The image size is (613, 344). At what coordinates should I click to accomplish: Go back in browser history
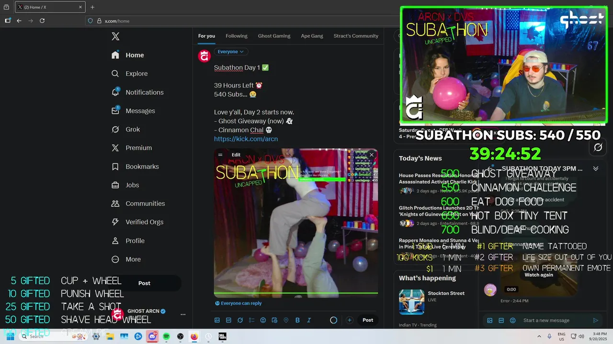click(19, 21)
